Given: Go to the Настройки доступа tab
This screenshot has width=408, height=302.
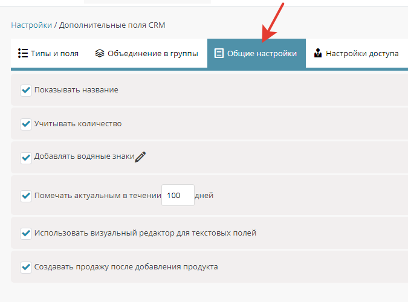Looking at the screenshot, I should (x=356, y=53).
